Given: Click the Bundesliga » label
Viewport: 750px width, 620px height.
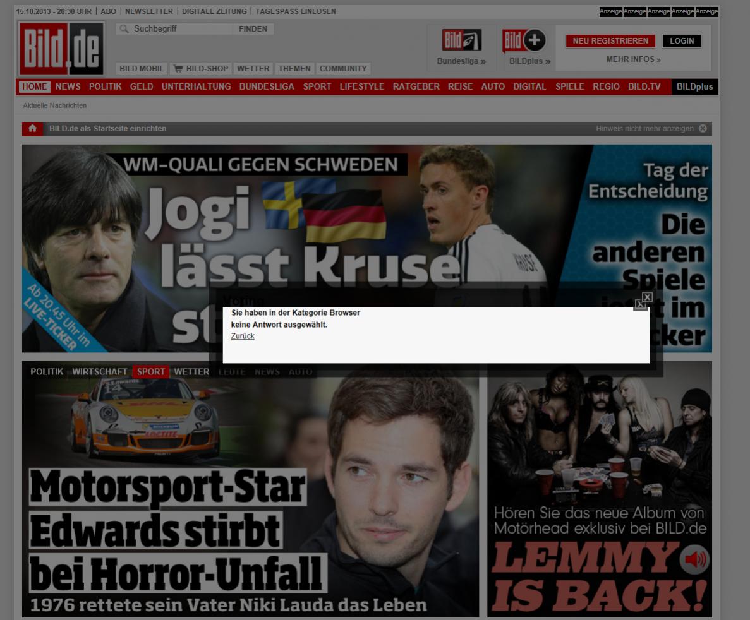Looking at the screenshot, I should pos(461,61).
